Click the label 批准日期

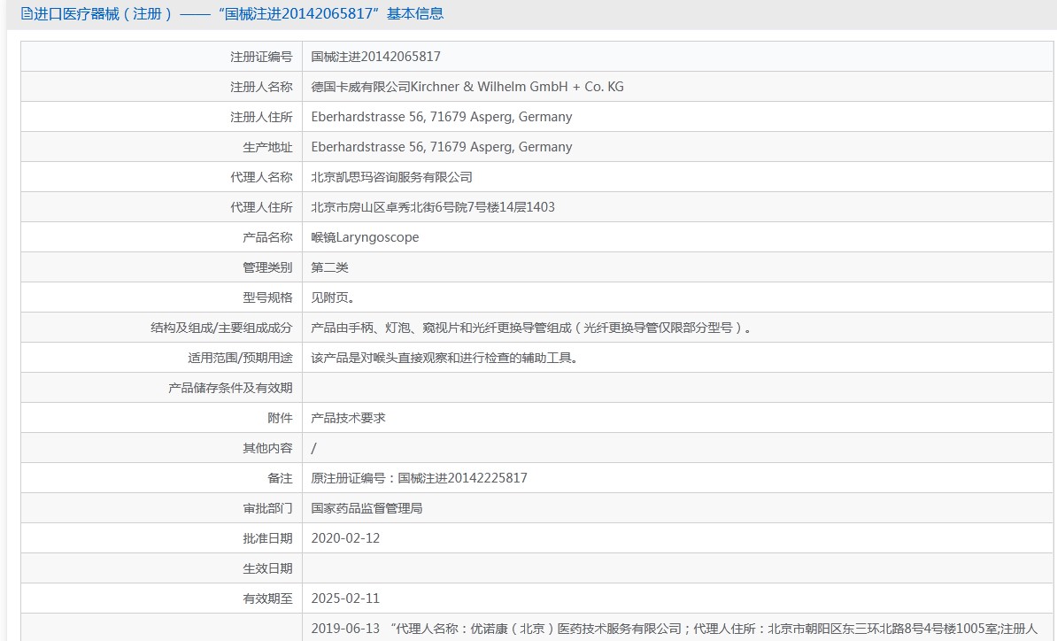[267, 538]
